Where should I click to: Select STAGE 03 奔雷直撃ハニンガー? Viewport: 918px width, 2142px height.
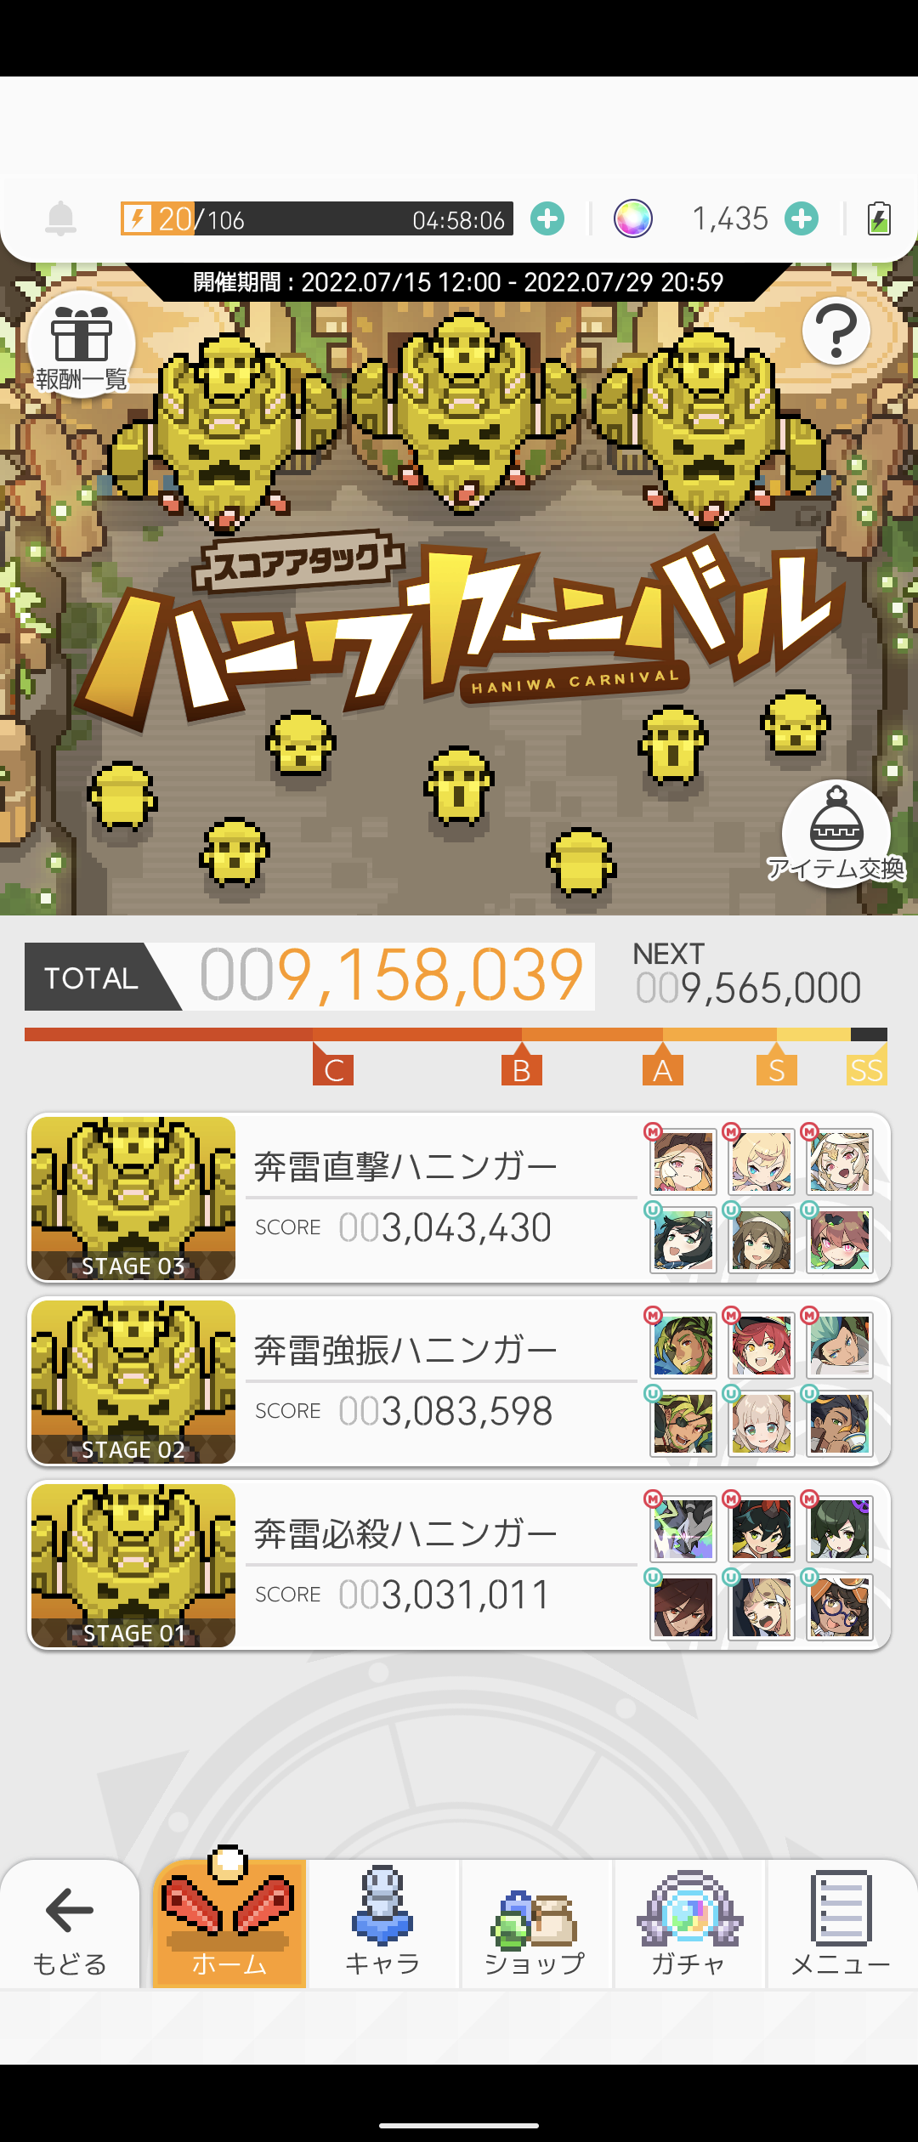(x=459, y=1198)
